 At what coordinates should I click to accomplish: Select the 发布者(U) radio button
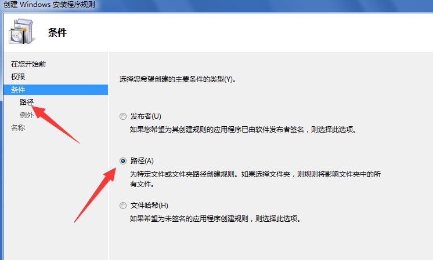coord(123,116)
